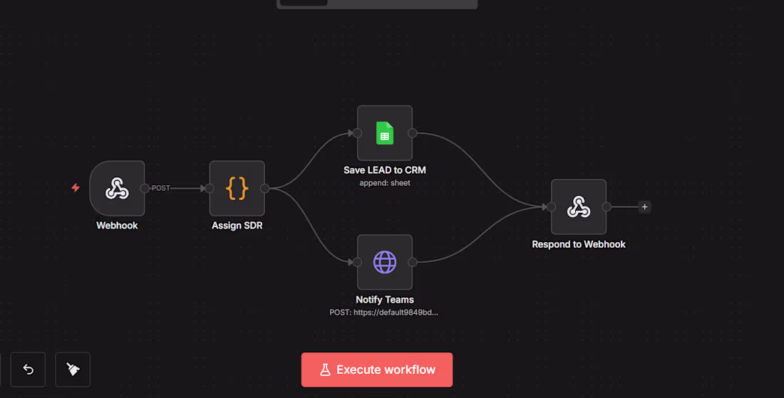Click the POST label on Webhook connection
Image resolution: width=784 pixels, height=398 pixels.
point(160,188)
